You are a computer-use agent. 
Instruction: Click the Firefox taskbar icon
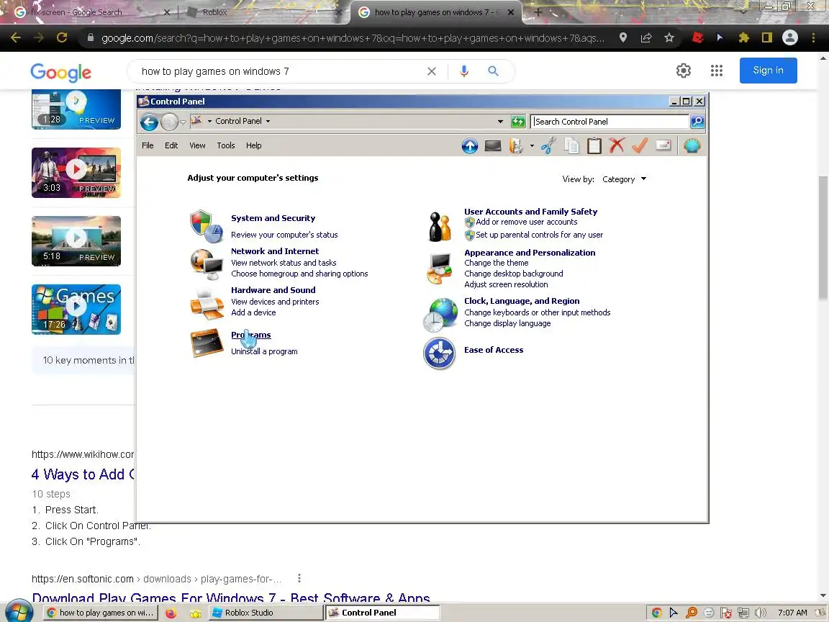(x=171, y=613)
